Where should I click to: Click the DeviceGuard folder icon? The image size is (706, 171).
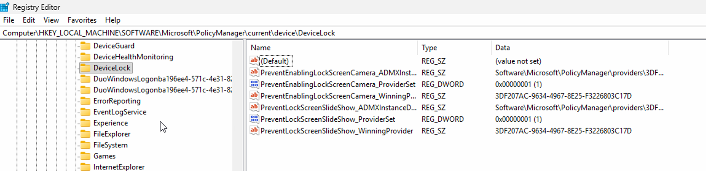tap(85, 46)
